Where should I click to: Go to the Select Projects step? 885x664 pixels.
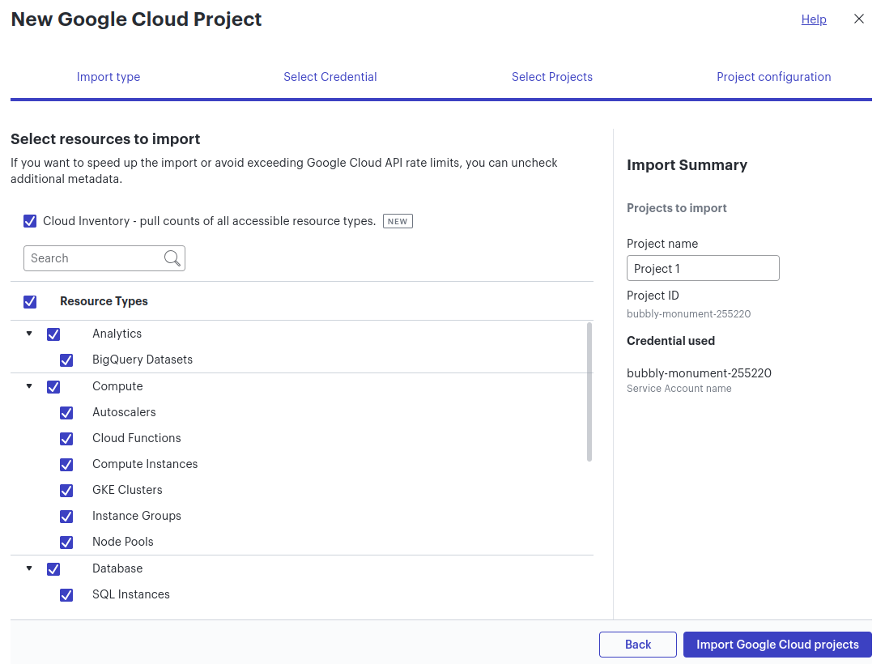coord(552,77)
